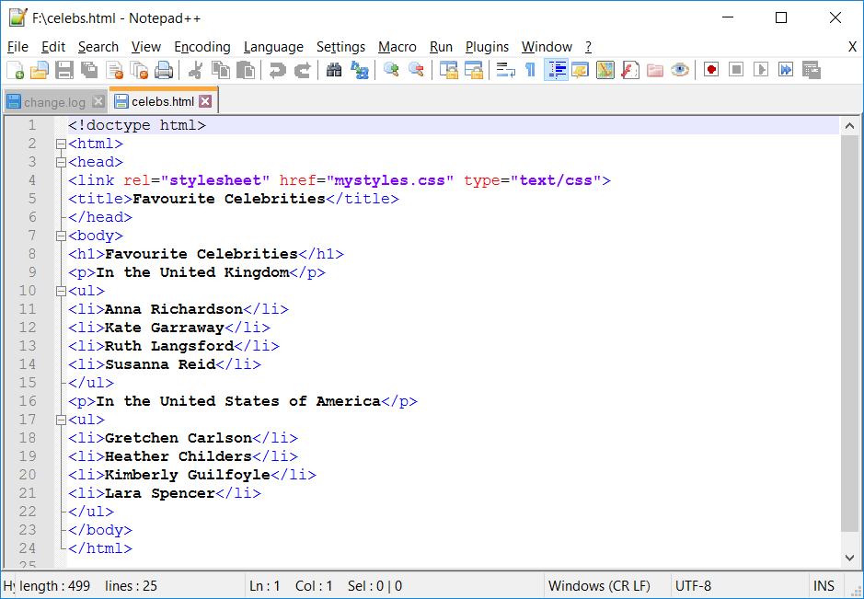Screen dimensions: 864x599
Task: Select the celebs.html tab
Action: point(163,101)
